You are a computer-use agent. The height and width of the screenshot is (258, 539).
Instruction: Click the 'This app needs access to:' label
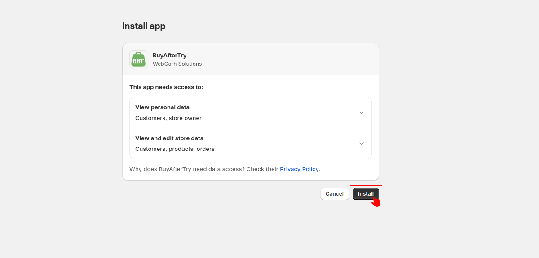coord(166,87)
